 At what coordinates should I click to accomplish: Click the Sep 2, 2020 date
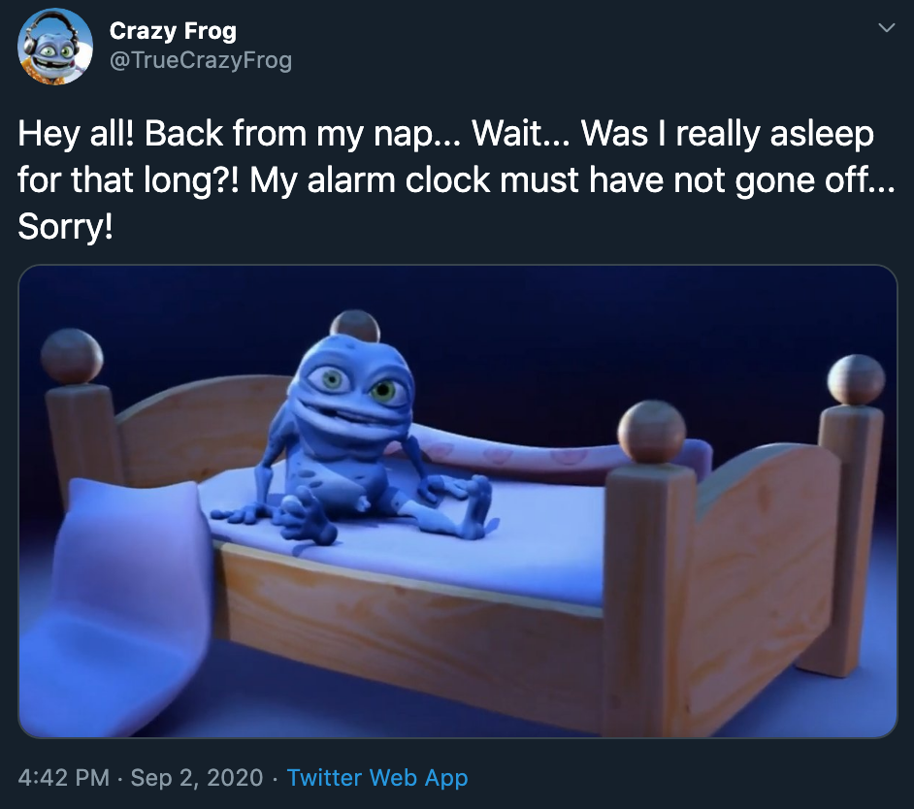[197, 777]
